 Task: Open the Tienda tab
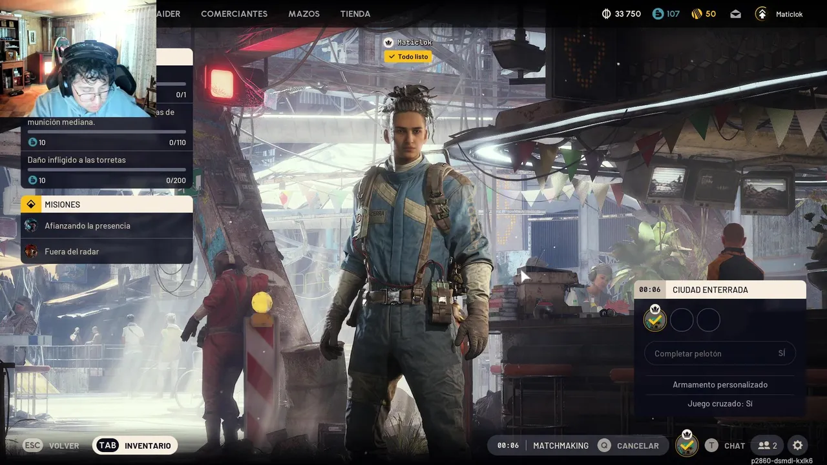tap(355, 14)
